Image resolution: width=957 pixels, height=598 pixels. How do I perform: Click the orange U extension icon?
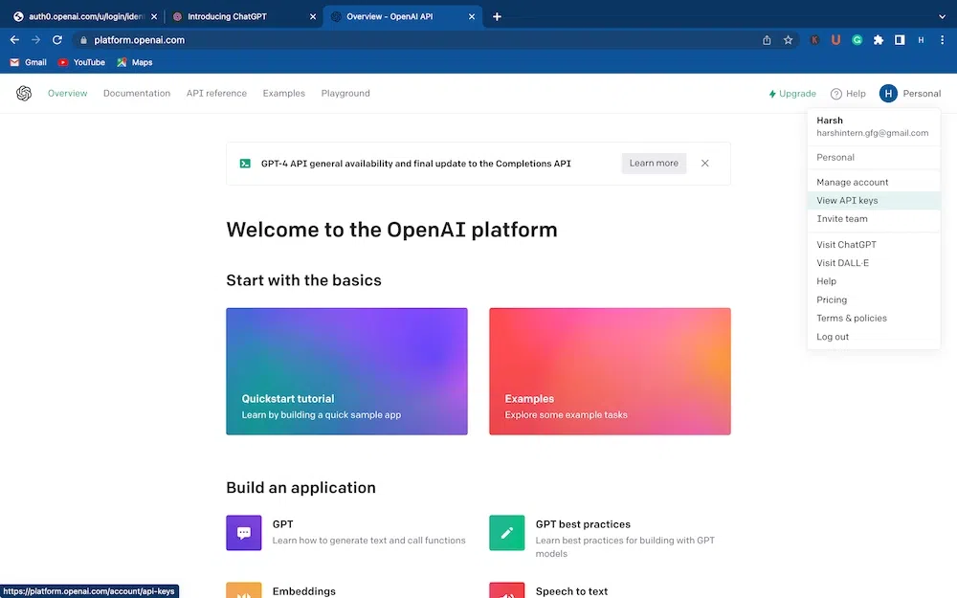coord(835,39)
